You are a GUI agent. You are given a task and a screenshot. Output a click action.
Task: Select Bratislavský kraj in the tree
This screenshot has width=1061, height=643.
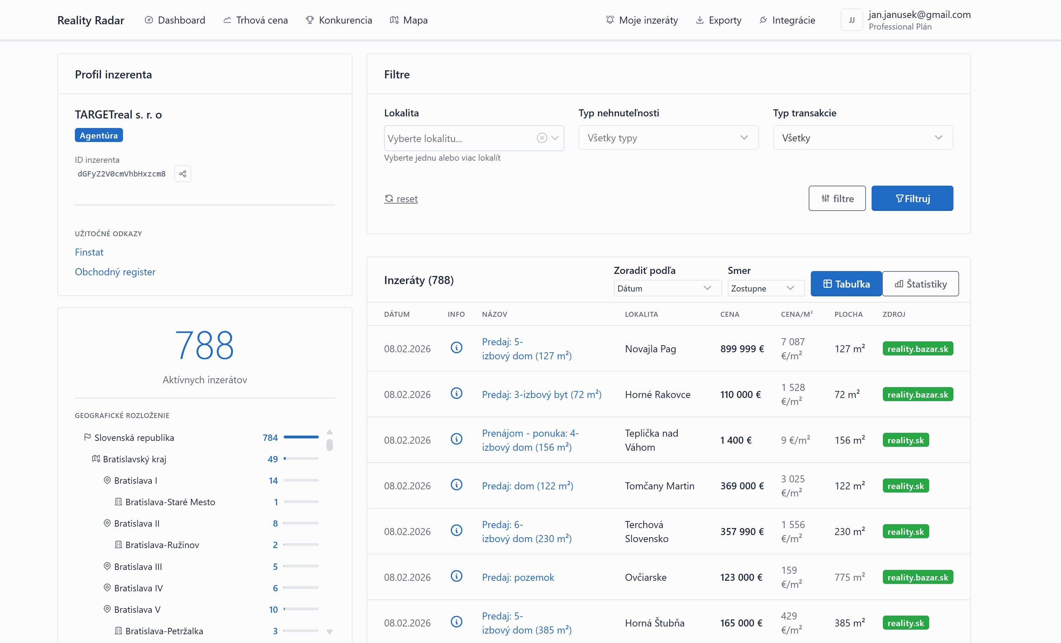point(134,459)
